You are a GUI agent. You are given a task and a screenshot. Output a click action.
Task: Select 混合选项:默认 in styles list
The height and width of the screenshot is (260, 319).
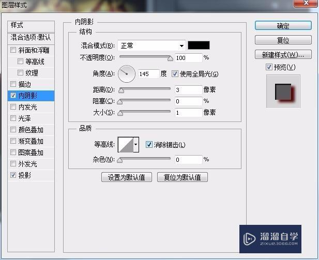click(31, 38)
